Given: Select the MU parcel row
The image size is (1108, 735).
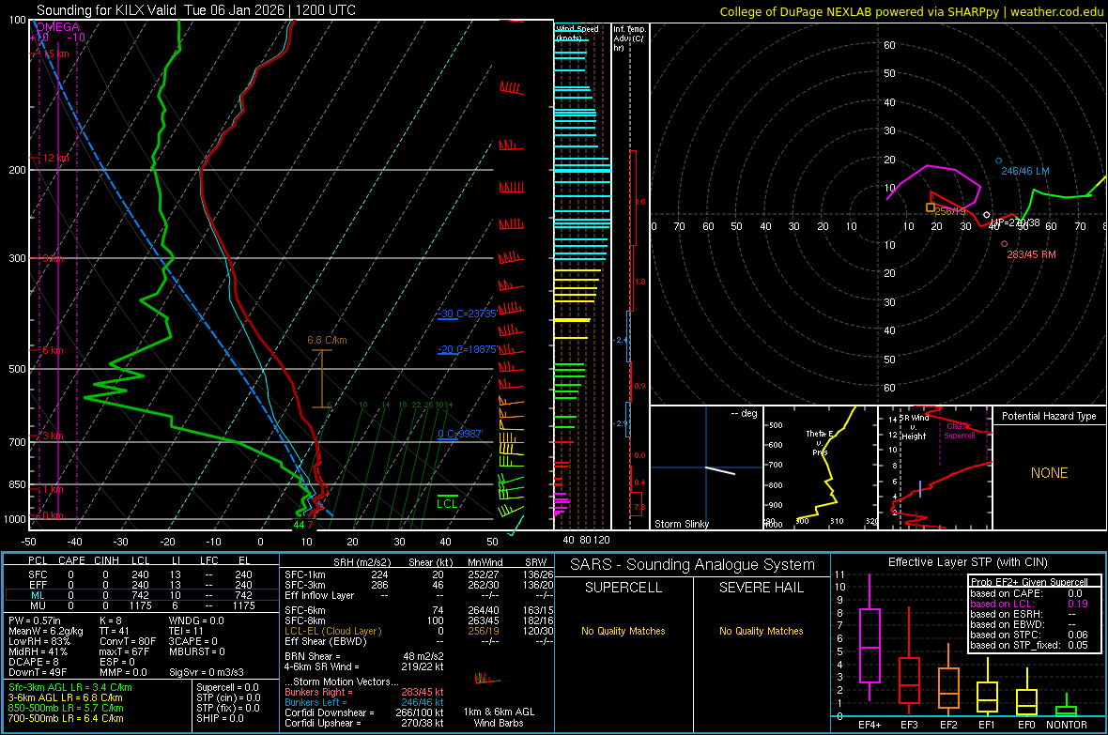Looking at the screenshot, I should [142, 605].
